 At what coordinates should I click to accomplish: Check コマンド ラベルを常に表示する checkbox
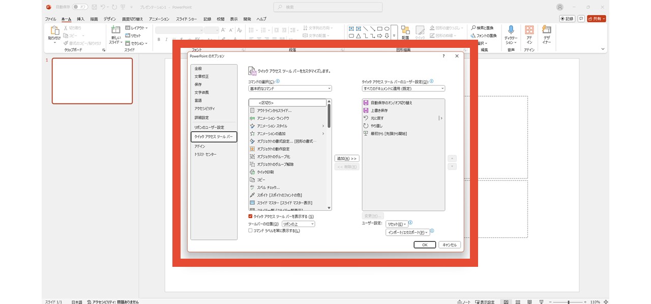[x=250, y=231]
